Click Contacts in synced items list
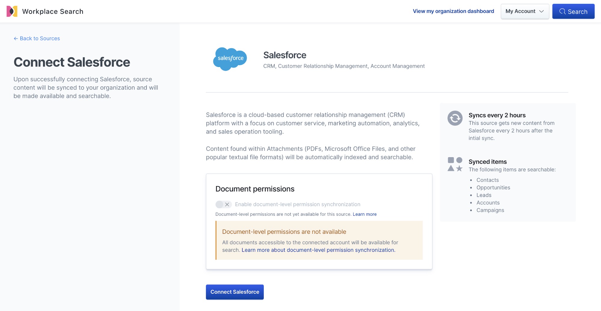Viewport: 601px width, 311px height. (487, 180)
